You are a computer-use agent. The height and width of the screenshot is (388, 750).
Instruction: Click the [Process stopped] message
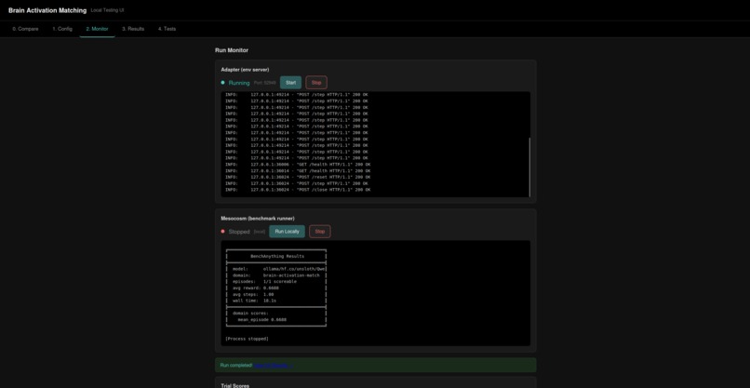pyautogui.click(x=247, y=339)
